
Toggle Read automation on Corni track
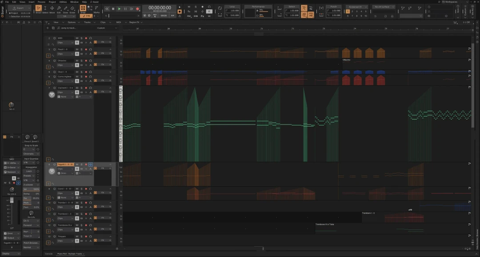coord(77,193)
